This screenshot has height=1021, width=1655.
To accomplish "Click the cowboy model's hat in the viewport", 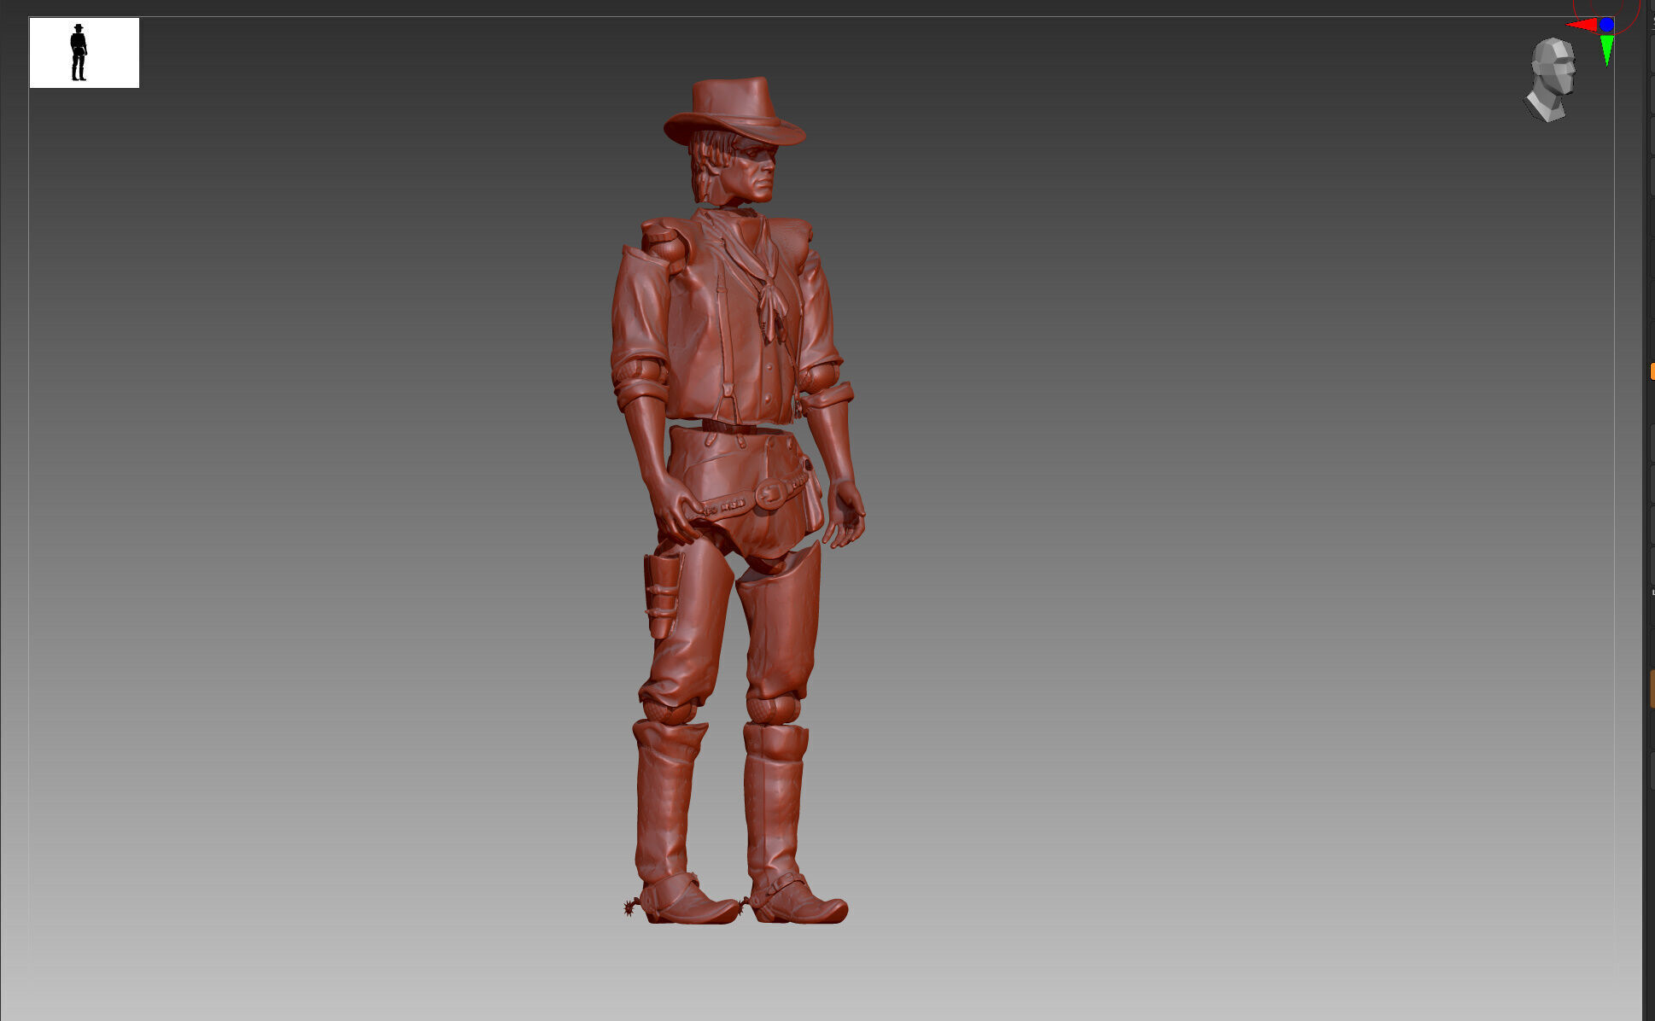I will pyautogui.click(x=734, y=112).
